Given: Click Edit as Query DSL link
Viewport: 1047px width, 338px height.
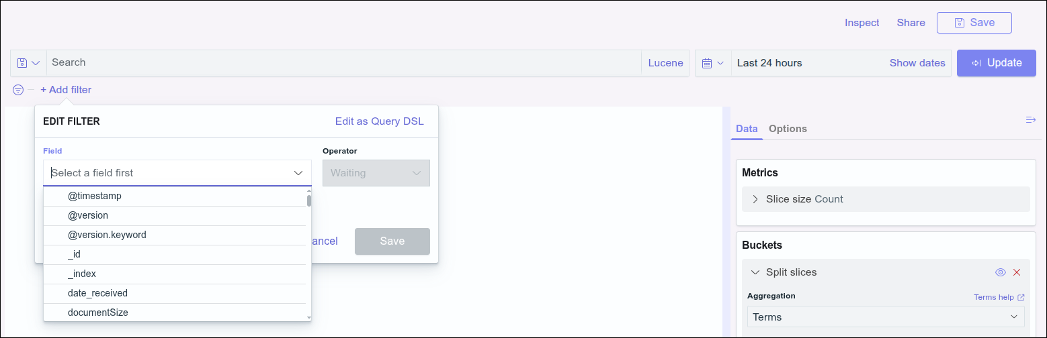Looking at the screenshot, I should [379, 121].
